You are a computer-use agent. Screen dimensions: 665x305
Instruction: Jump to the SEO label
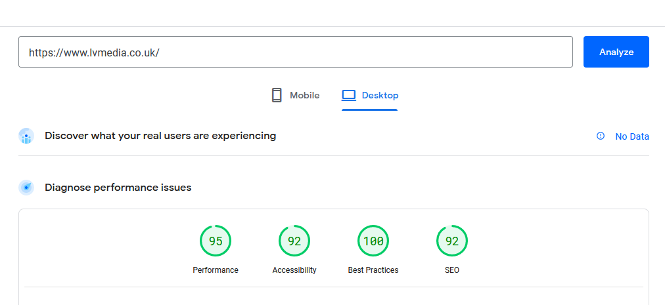coord(452,270)
